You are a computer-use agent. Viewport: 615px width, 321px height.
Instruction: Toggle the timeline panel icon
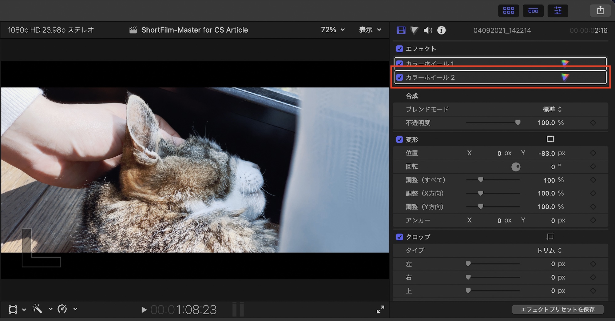tap(533, 11)
